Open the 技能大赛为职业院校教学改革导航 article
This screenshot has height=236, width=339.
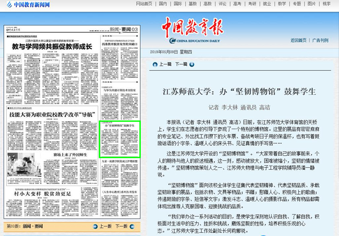52,114
